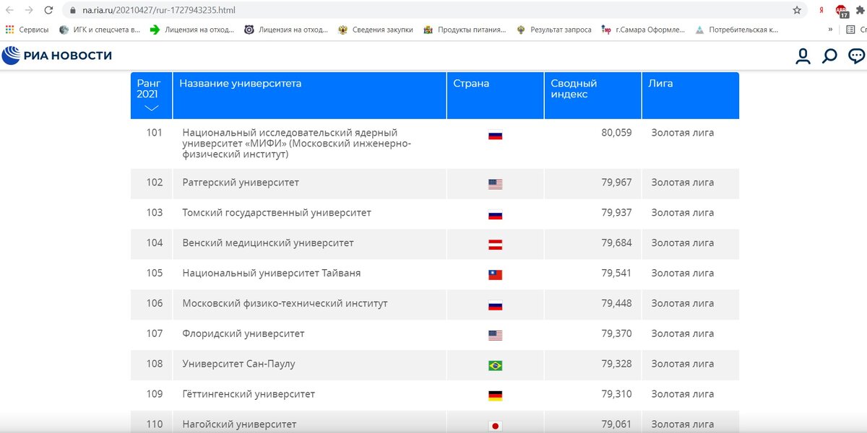
Task: Open first Лицензия на отход bookmark with green arrow
Action: coord(191,30)
